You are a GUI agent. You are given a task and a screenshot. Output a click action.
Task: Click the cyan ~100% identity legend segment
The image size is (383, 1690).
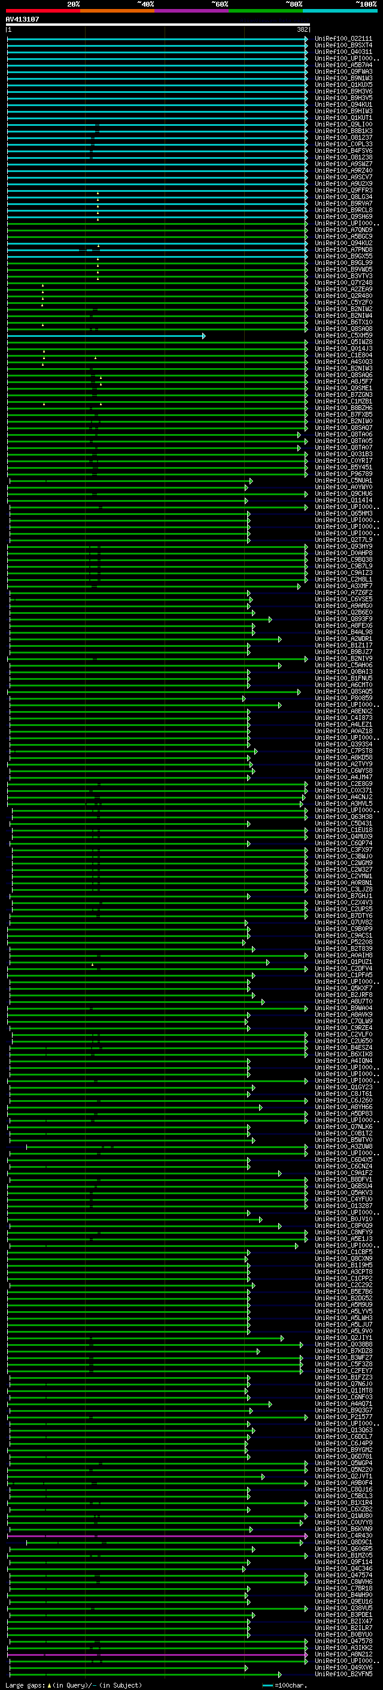340,11
